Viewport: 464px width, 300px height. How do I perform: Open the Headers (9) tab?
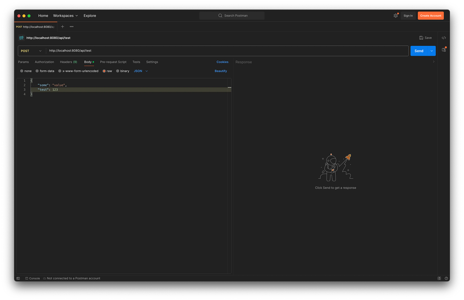click(x=69, y=62)
